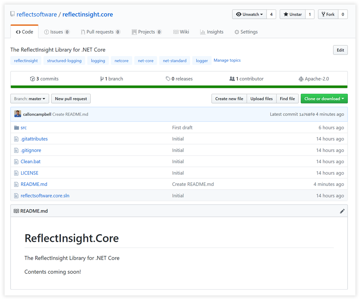
Task: Open the Manage topics link
Action: (x=227, y=61)
